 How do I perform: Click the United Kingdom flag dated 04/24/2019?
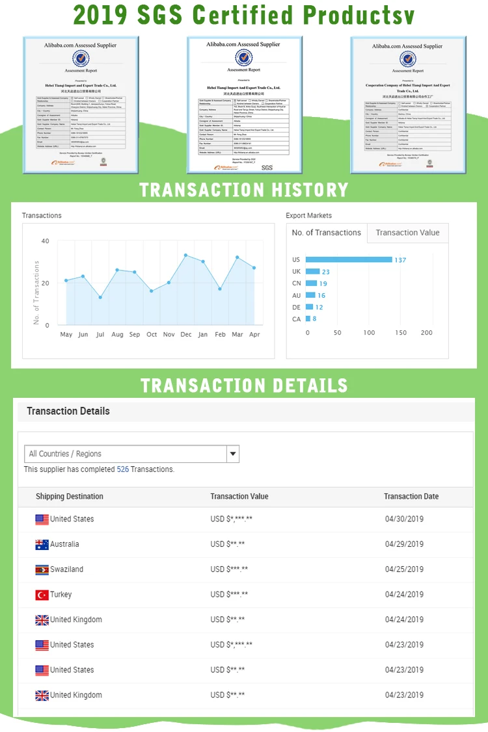(x=42, y=620)
